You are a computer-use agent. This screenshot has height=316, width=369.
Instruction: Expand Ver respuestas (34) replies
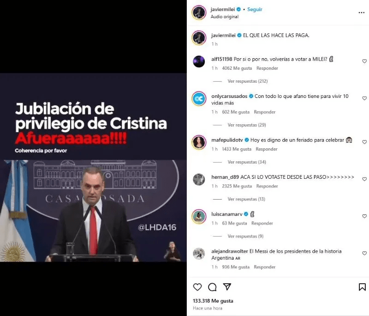(x=247, y=162)
